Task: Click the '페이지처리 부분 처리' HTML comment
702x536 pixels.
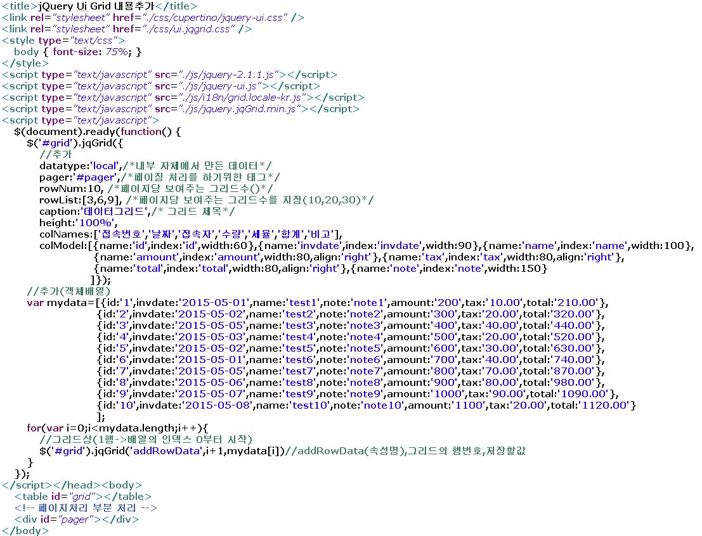Action: (86, 508)
